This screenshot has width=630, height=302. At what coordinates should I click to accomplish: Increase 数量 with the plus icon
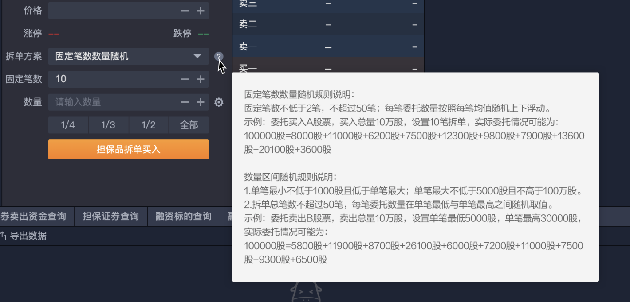tap(200, 102)
